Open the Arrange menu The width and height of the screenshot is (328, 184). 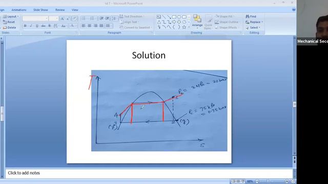[x=197, y=22]
